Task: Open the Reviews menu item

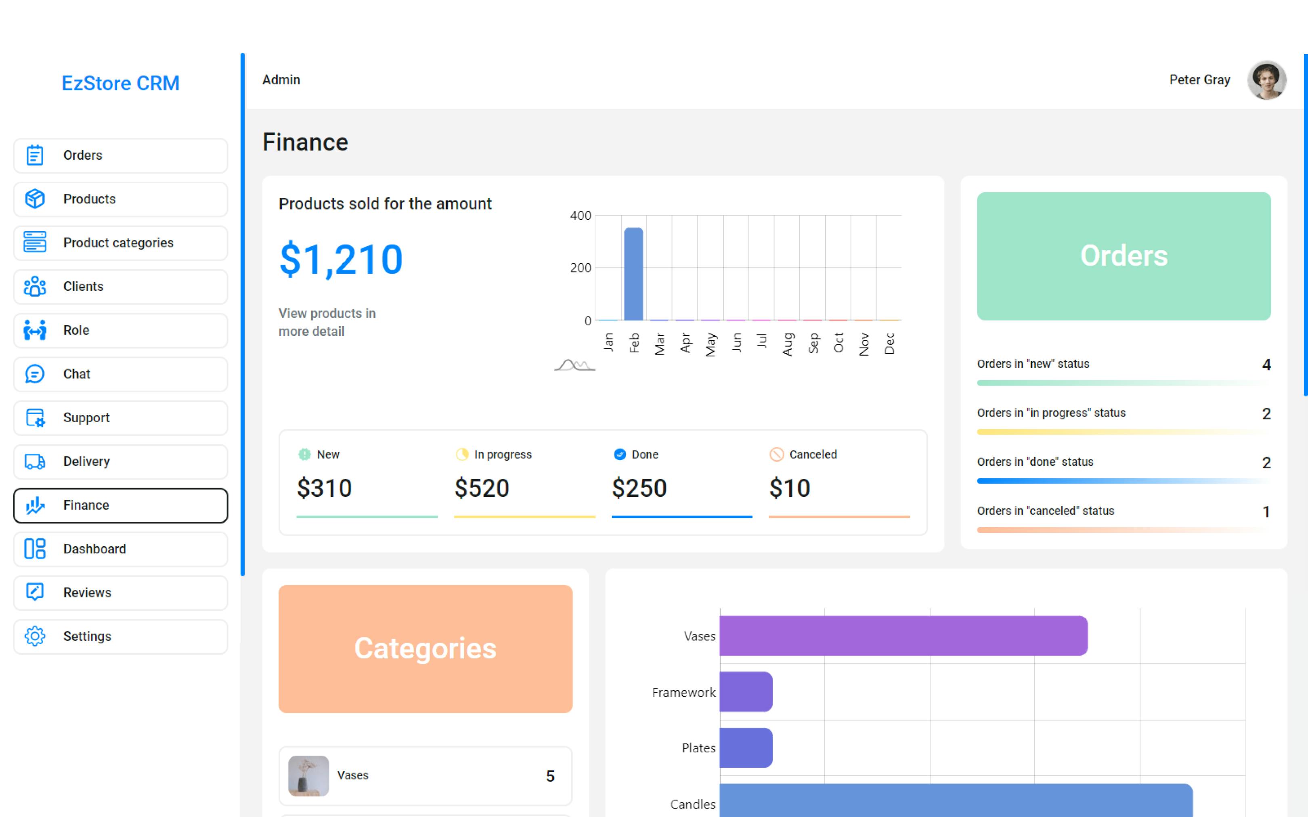Action: click(x=120, y=593)
